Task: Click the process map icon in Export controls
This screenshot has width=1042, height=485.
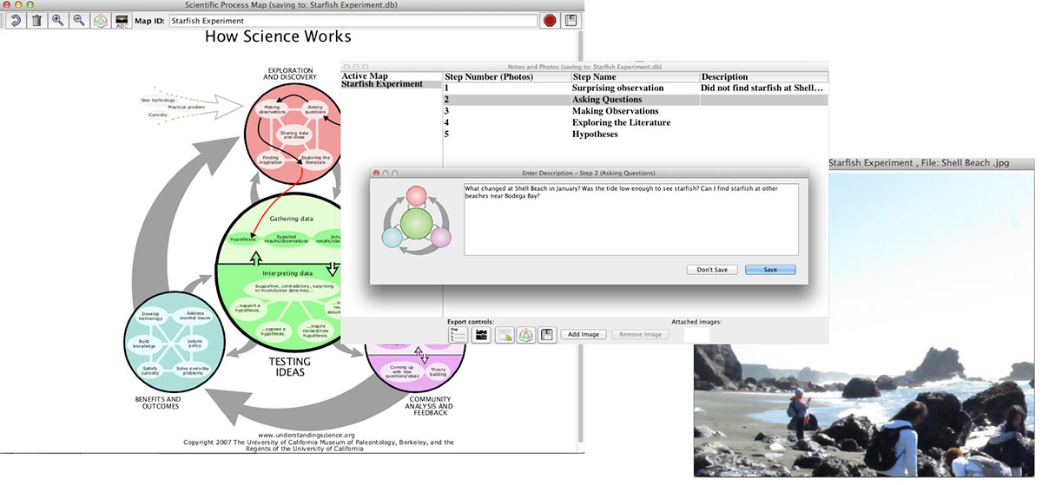Action: pos(525,334)
